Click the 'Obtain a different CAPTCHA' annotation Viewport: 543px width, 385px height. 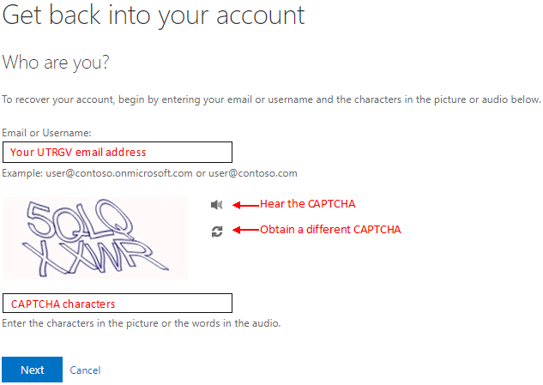pos(330,230)
